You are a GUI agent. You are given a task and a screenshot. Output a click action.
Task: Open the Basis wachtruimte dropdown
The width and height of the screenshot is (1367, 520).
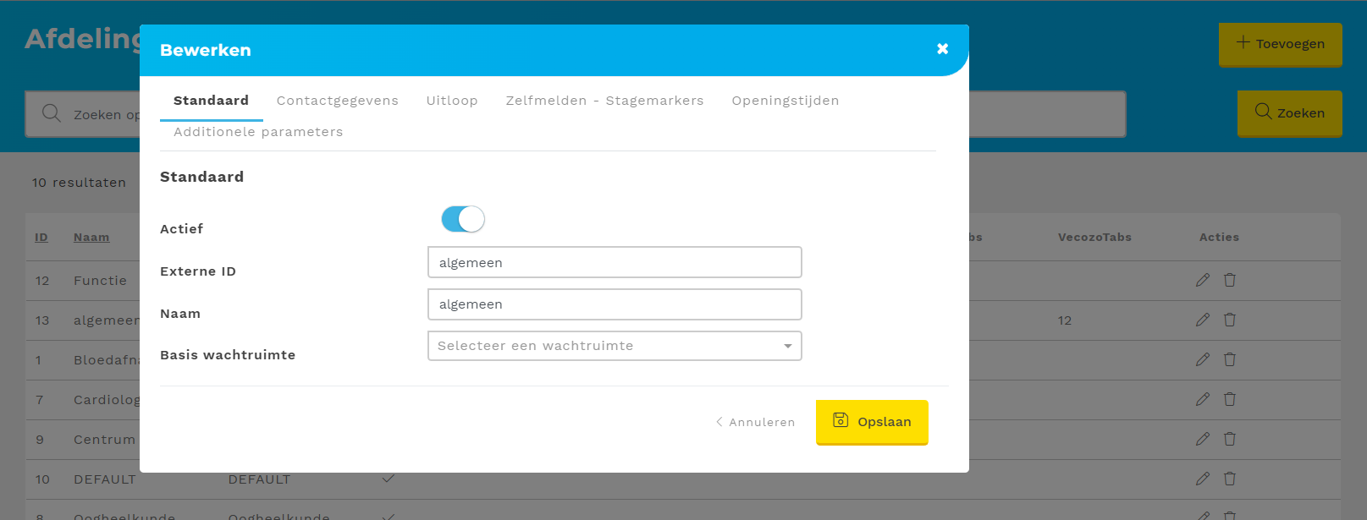coord(615,346)
